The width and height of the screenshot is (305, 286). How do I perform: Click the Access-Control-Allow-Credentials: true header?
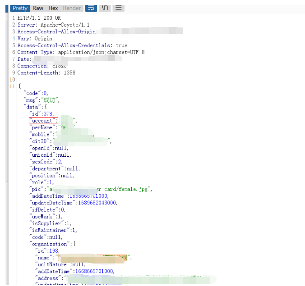click(72, 45)
